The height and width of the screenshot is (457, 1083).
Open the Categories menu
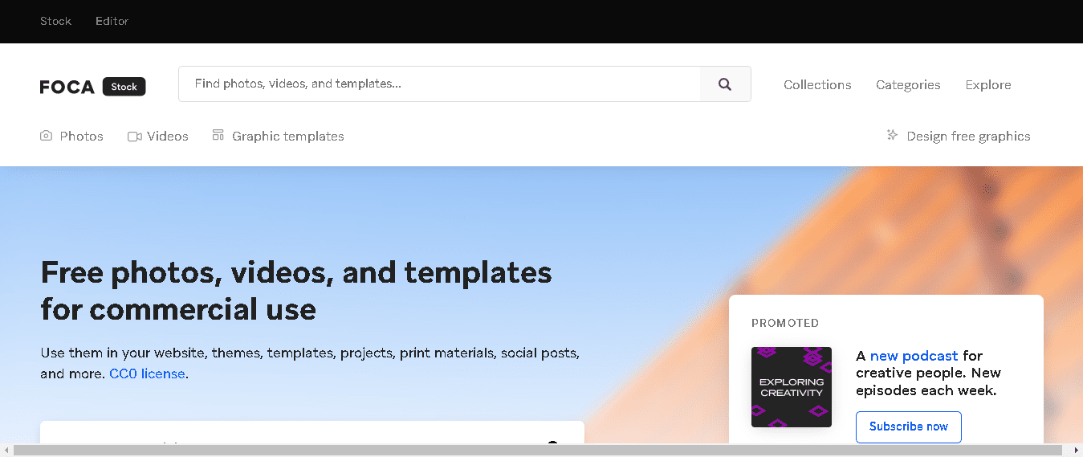click(908, 84)
